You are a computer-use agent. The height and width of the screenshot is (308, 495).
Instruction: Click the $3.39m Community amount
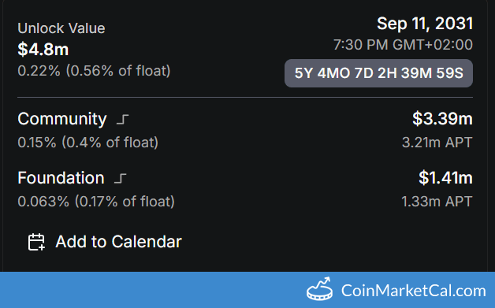pyautogui.click(x=443, y=119)
